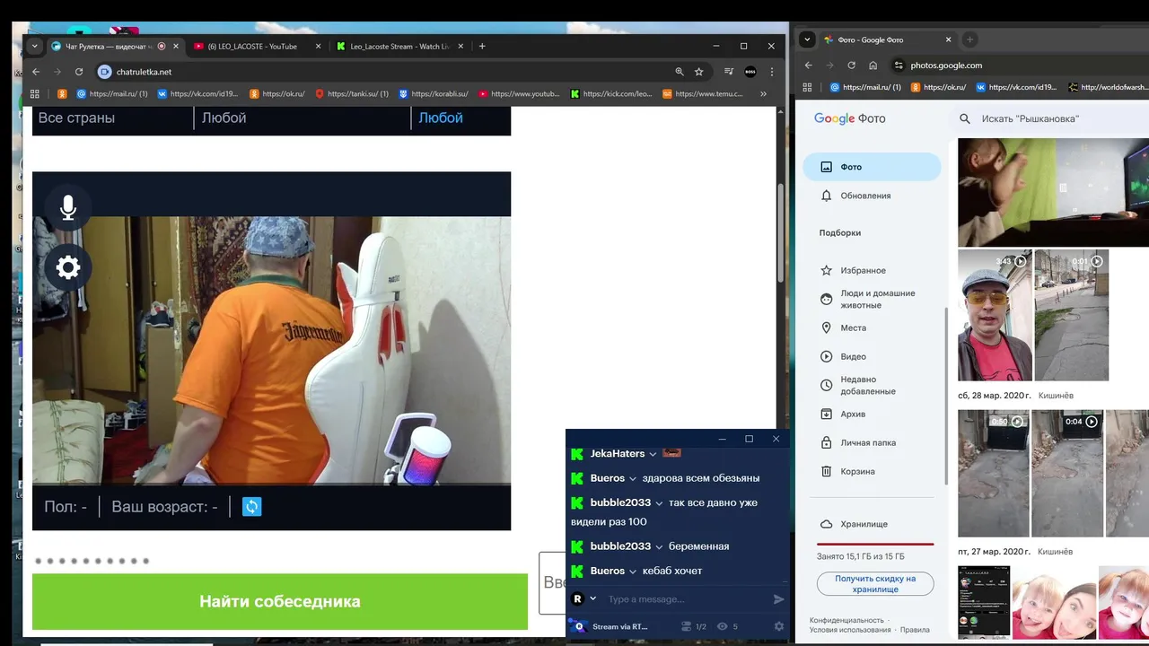This screenshot has width=1149, height=646.
Task: Open Недавно добавленные in Photos sidebar
Action: [x=868, y=385]
